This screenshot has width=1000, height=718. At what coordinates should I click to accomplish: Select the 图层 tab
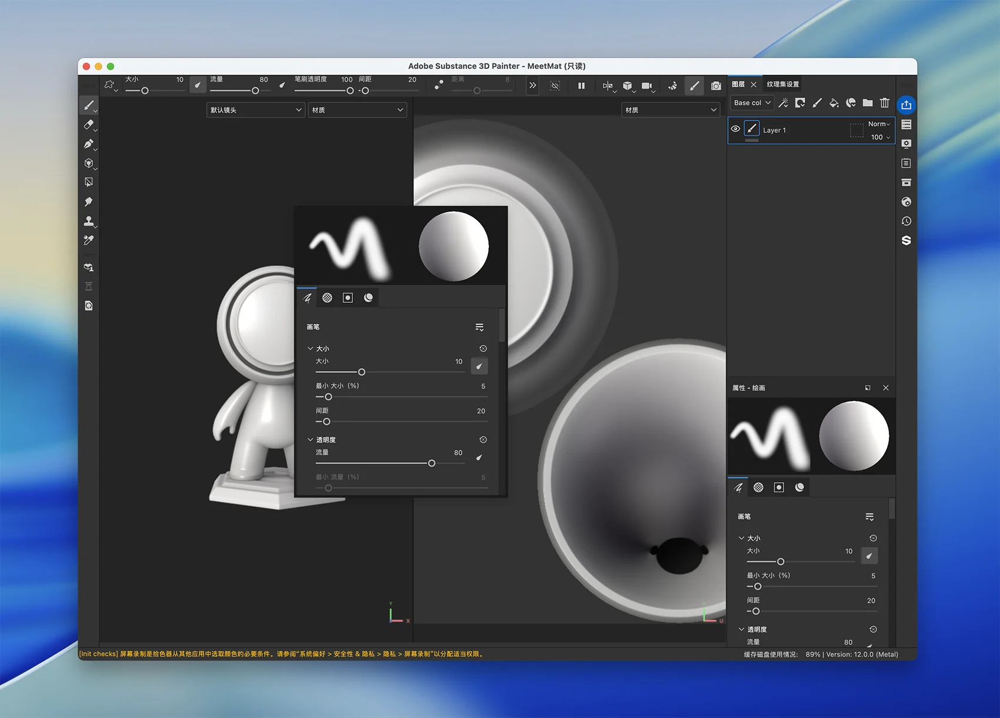(738, 84)
